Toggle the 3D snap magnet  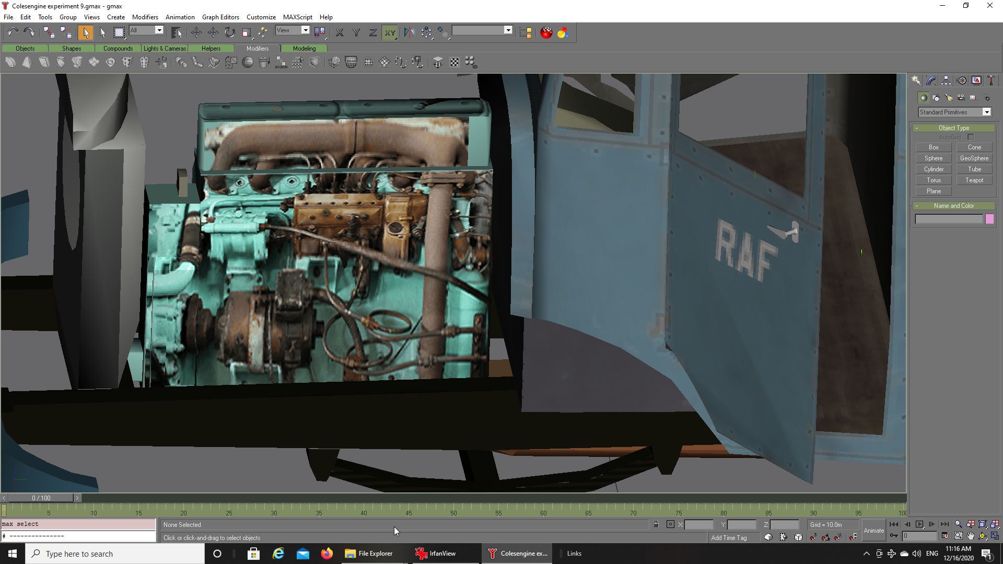[x=813, y=537]
